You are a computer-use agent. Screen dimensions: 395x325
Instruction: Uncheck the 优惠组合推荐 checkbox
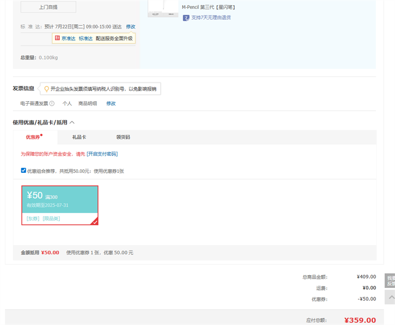(23, 170)
